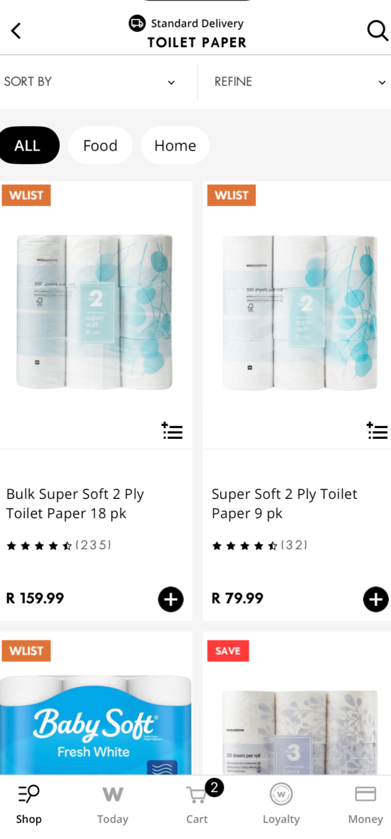The width and height of the screenshot is (391, 839).
Task: Select the ALL filter chip
Action: [x=27, y=145]
